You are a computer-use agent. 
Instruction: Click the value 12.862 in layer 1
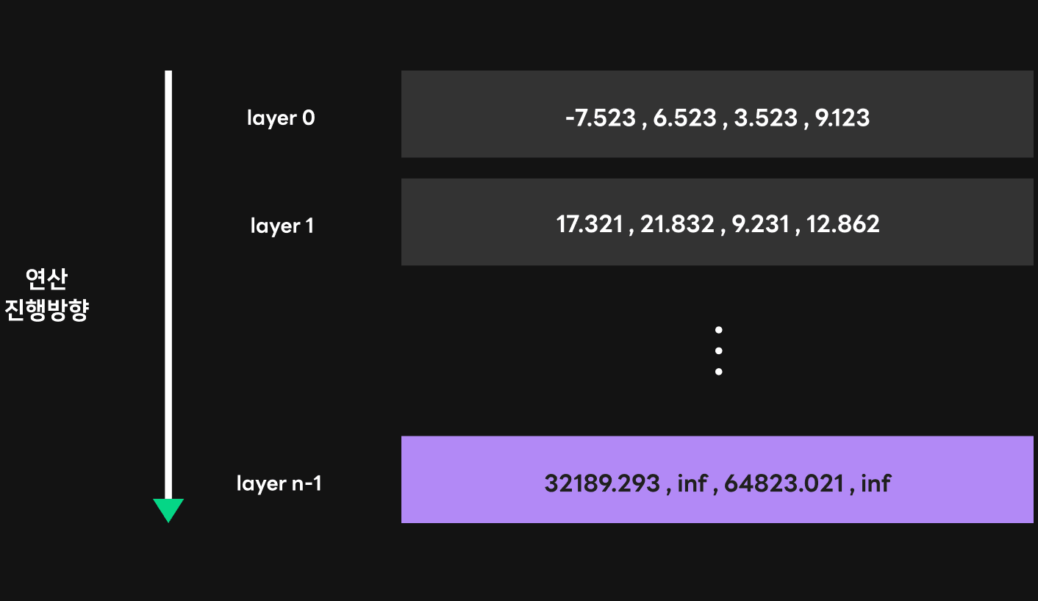pyautogui.click(x=843, y=224)
